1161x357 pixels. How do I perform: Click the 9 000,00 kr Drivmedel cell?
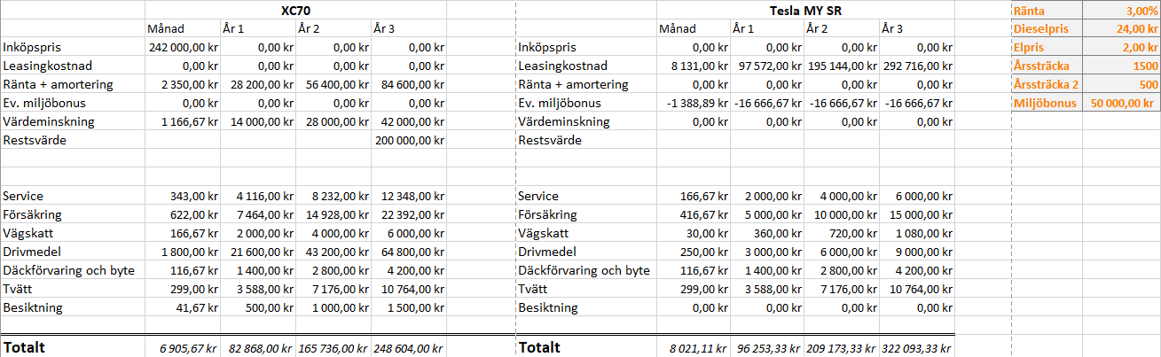(916, 252)
